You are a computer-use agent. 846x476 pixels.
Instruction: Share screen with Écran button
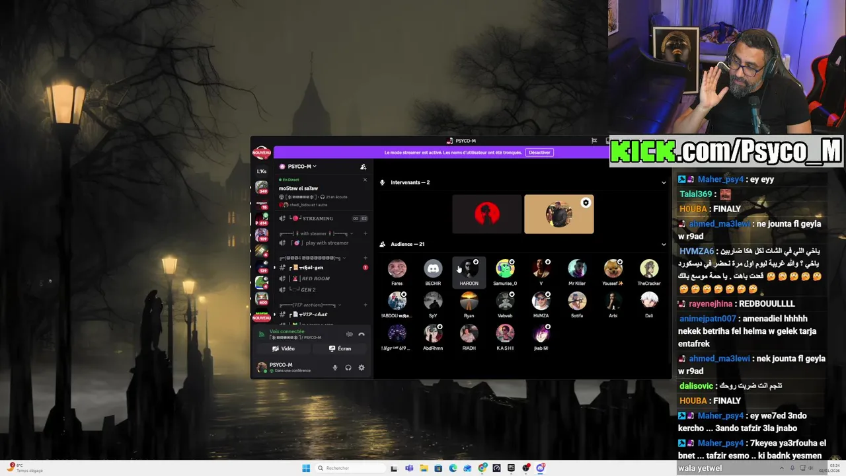340,348
